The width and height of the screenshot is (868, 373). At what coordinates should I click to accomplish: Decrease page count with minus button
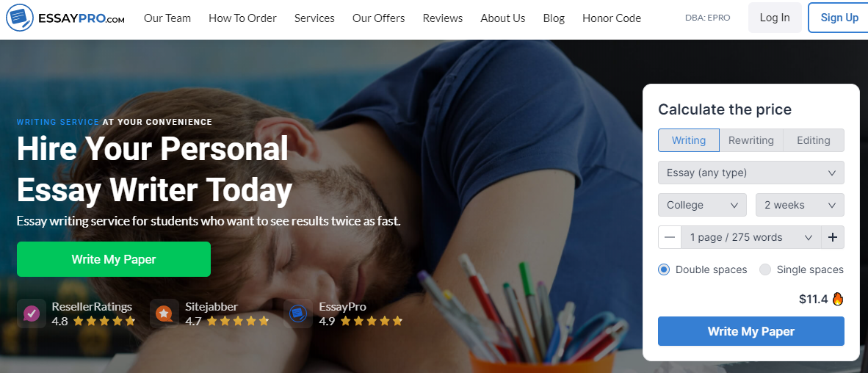(x=670, y=237)
